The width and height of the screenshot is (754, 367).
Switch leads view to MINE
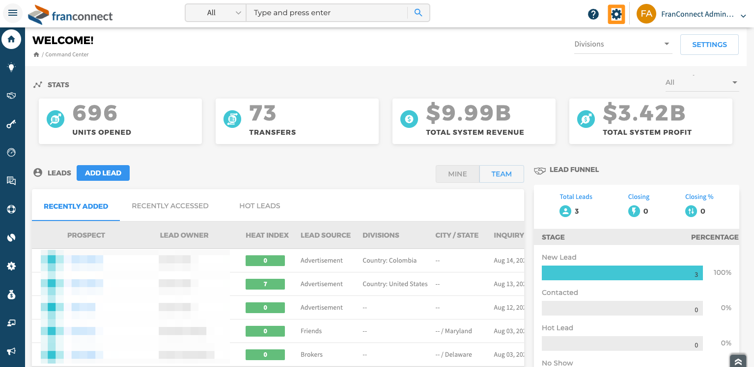pyautogui.click(x=457, y=174)
